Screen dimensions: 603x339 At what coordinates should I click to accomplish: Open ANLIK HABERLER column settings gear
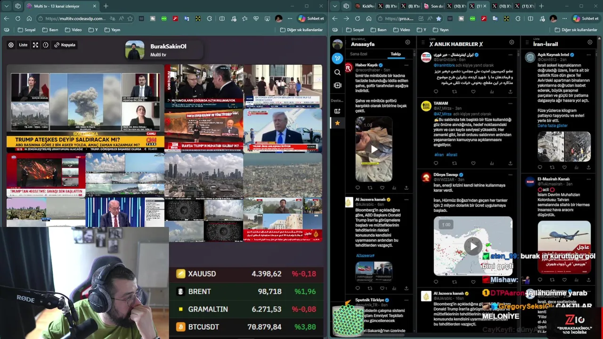(512, 42)
